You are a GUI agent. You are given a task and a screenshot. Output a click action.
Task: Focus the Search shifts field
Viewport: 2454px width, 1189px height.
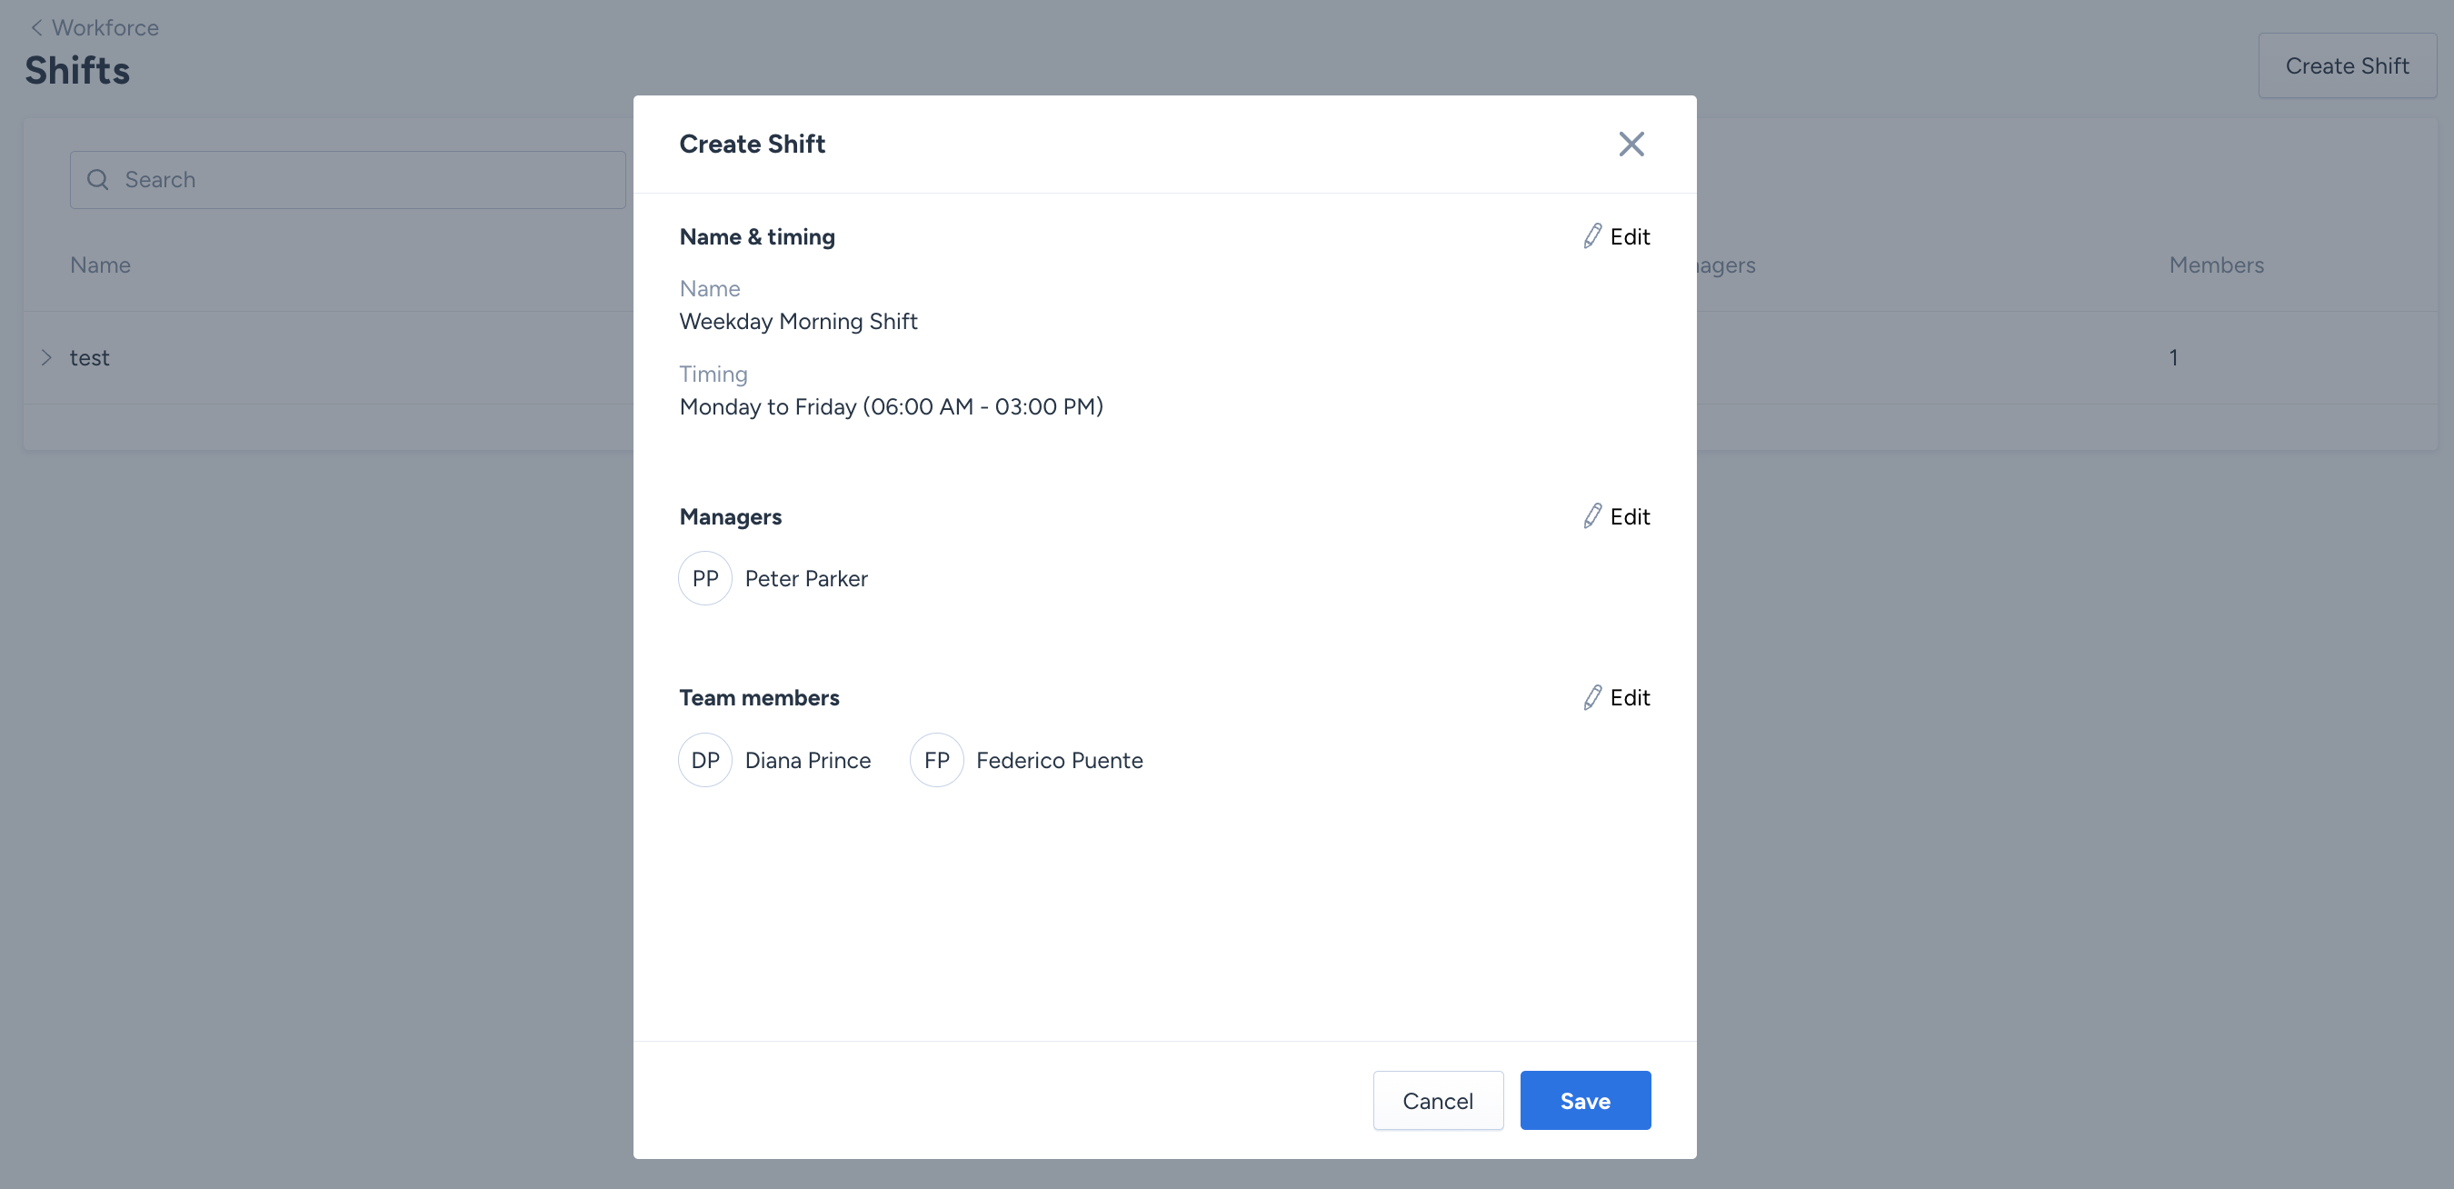[x=348, y=179]
